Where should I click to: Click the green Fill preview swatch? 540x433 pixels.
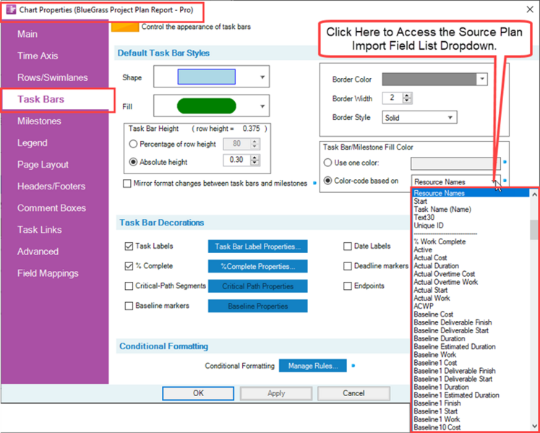click(206, 106)
